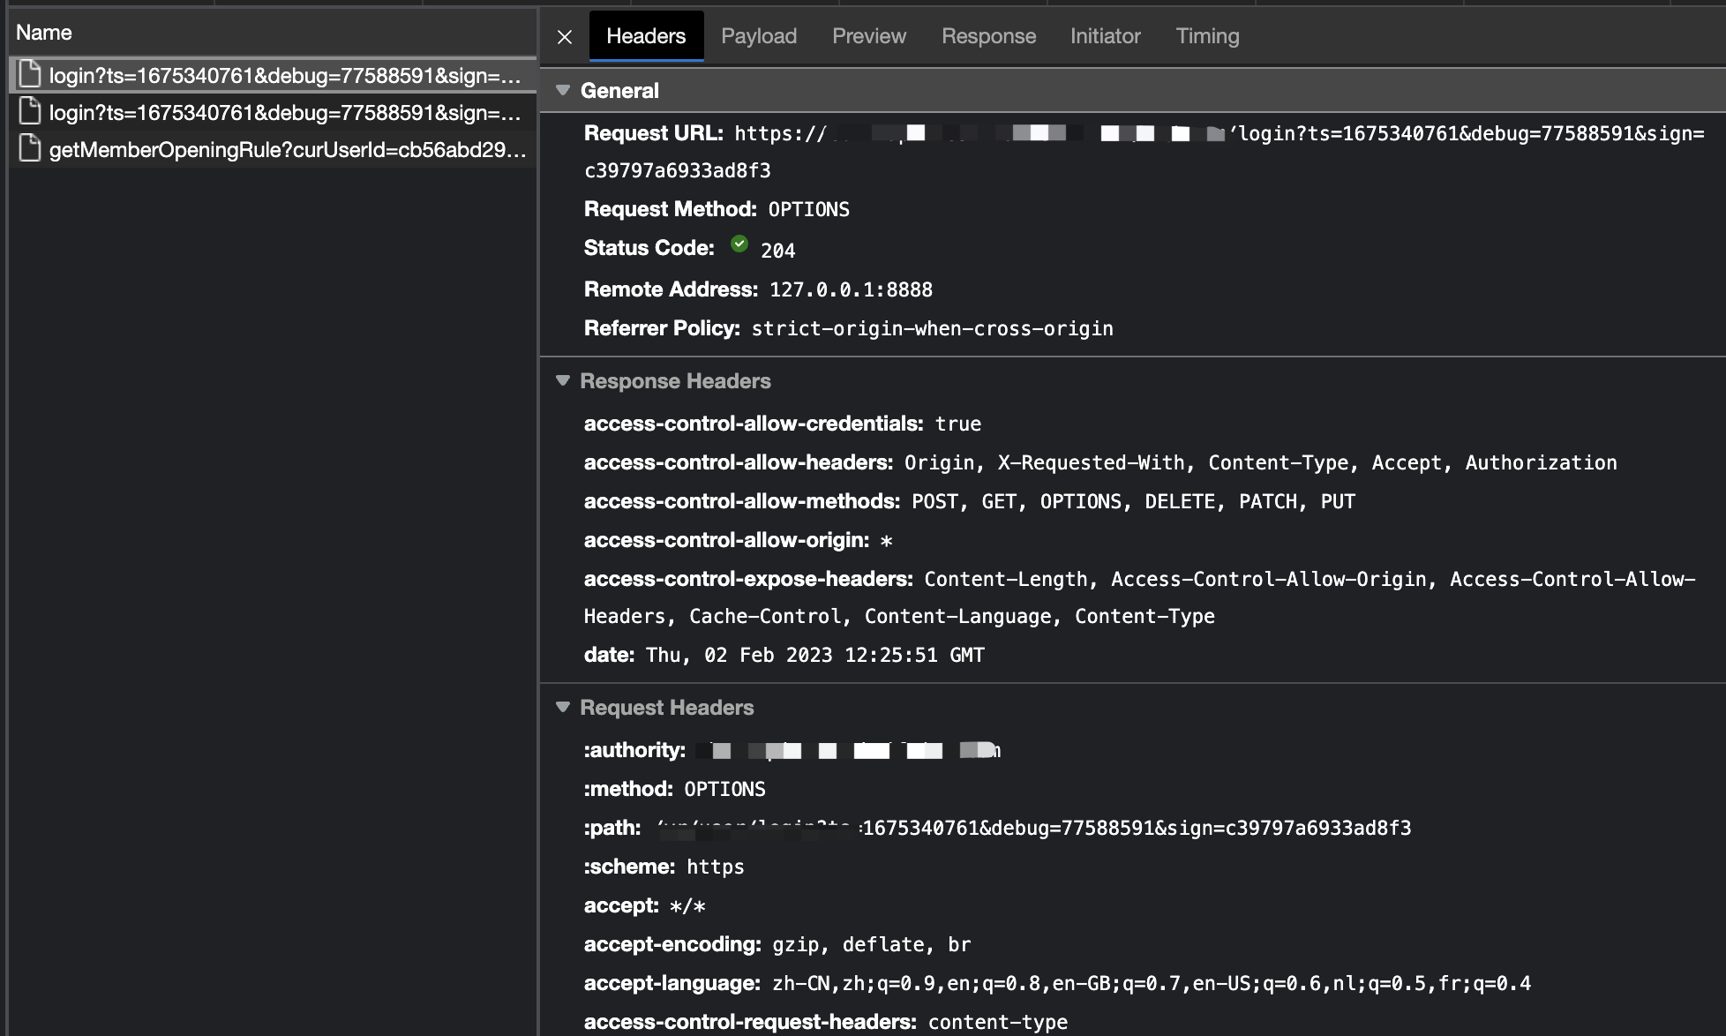Viewport: 1726px width, 1036px height.
Task: Switch to the Headers tab
Action: pos(646,36)
